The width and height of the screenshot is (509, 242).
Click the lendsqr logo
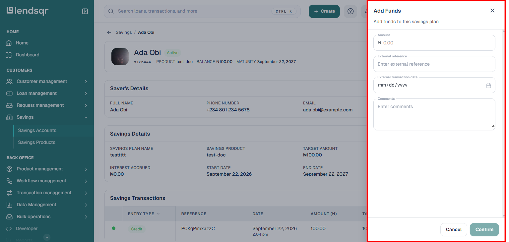pyautogui.click(x=28, y=11)
